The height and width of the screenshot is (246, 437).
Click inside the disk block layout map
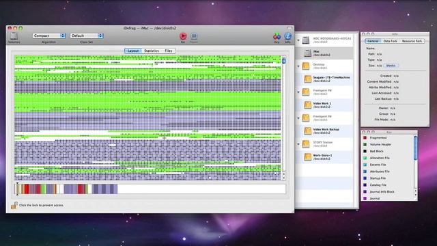click(x=147, y=118)
